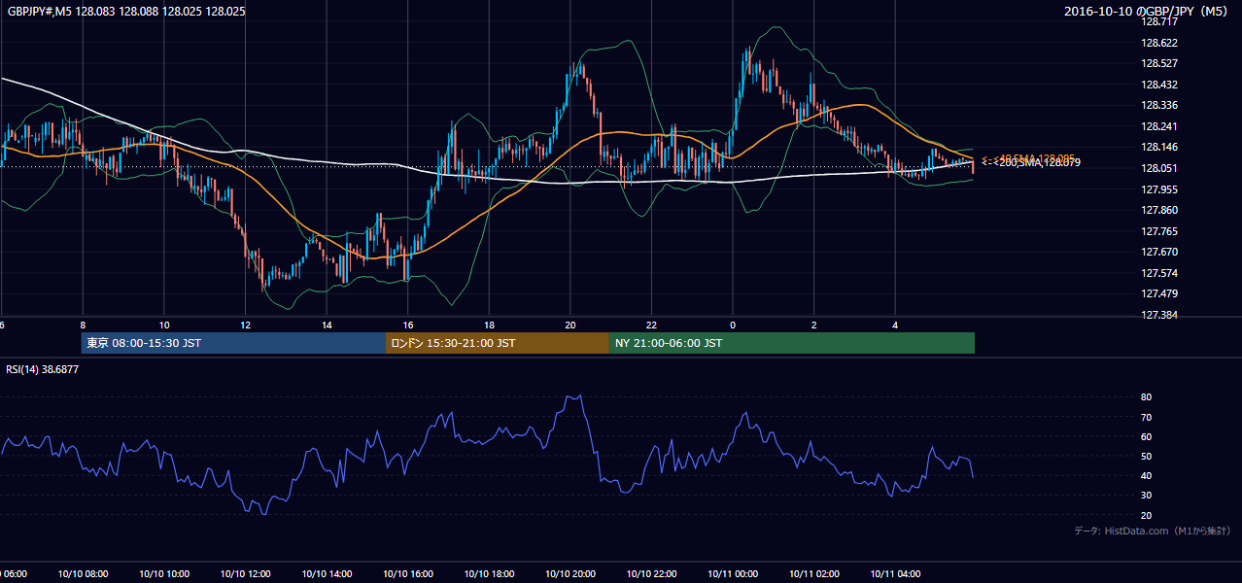The width and height of the screenshot is (1242, 583).
Task: Click the 10/10 18:00 date axis label
Action: [490, 574]
